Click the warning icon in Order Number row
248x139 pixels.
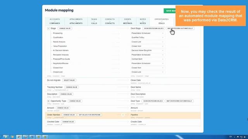coord(123,115)
